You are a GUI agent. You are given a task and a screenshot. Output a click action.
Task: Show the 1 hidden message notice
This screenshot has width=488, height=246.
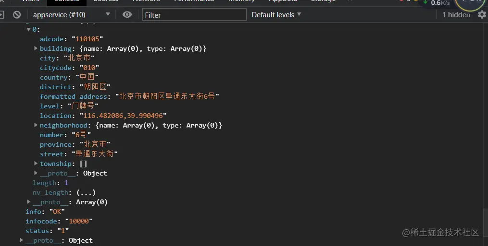click(x=456, y=14)
